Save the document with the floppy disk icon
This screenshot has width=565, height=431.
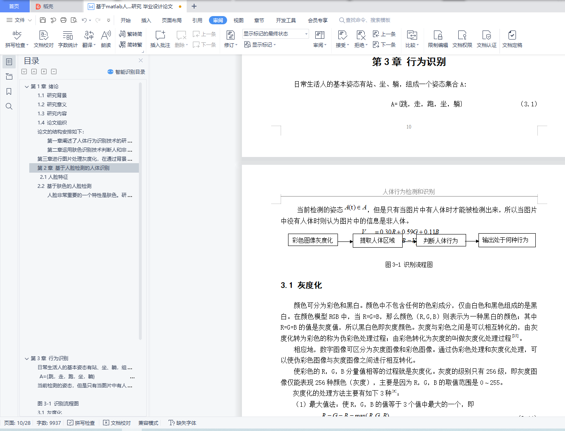[43, 20]
